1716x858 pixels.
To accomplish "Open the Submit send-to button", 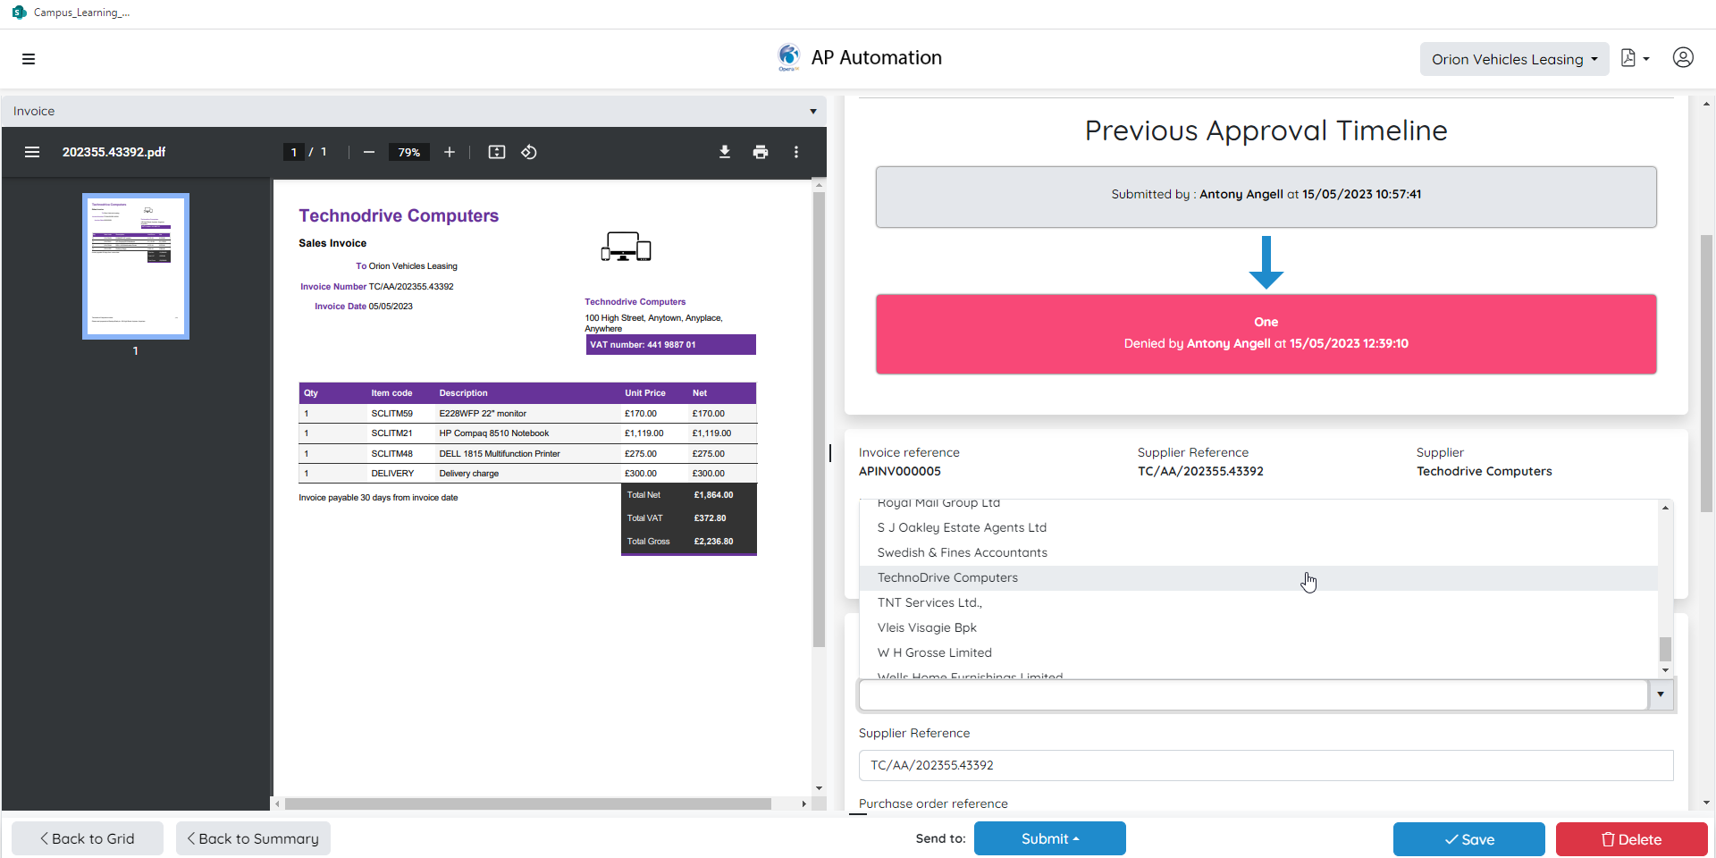I will (x=1050, y=838).
